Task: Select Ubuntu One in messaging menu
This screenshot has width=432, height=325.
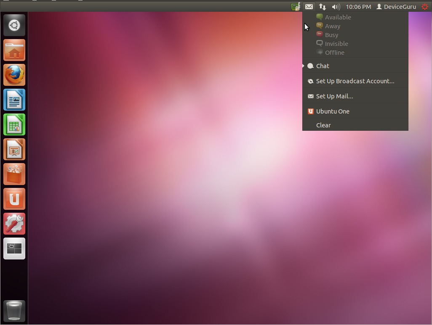Action: click(355, 111)
